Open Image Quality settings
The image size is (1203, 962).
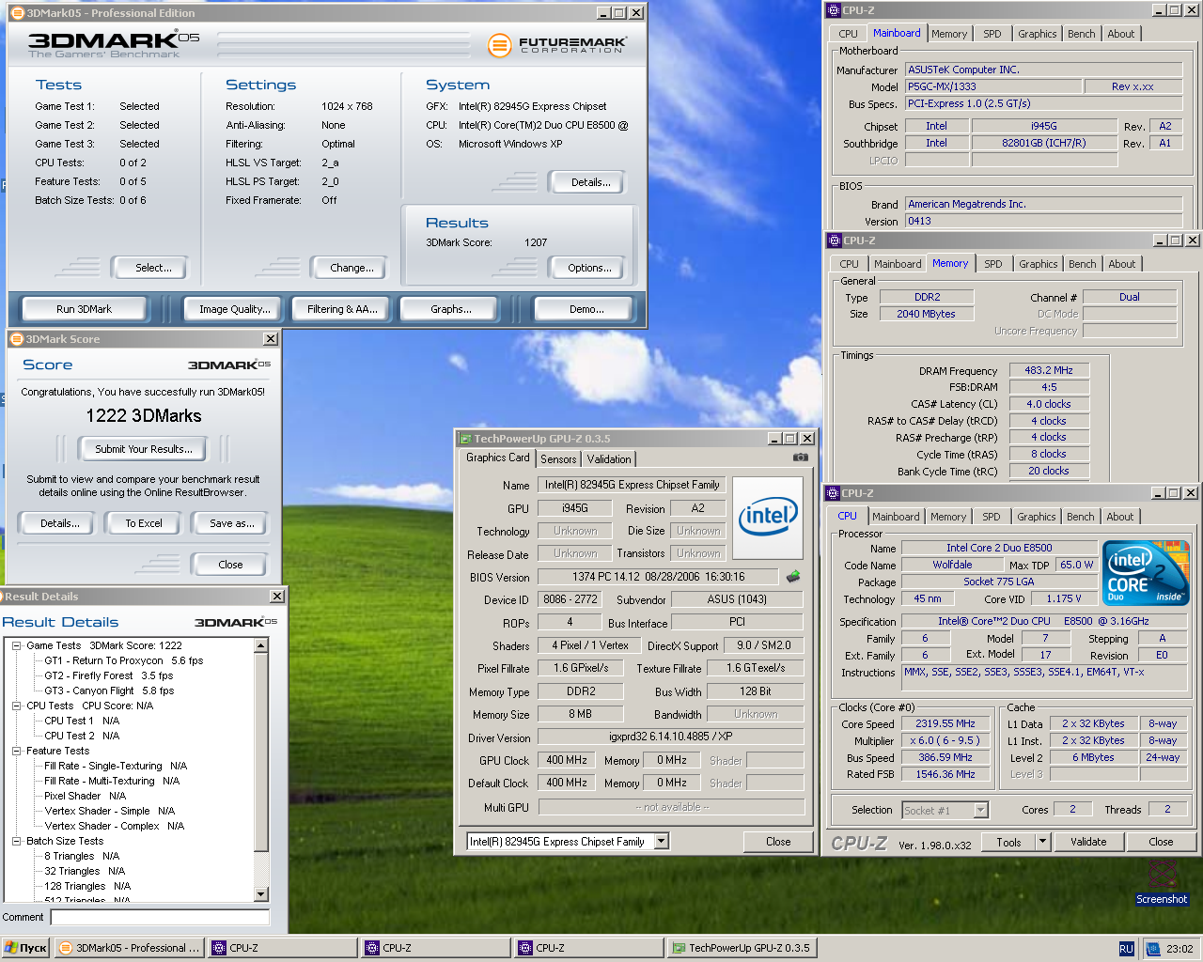(234, 309)
